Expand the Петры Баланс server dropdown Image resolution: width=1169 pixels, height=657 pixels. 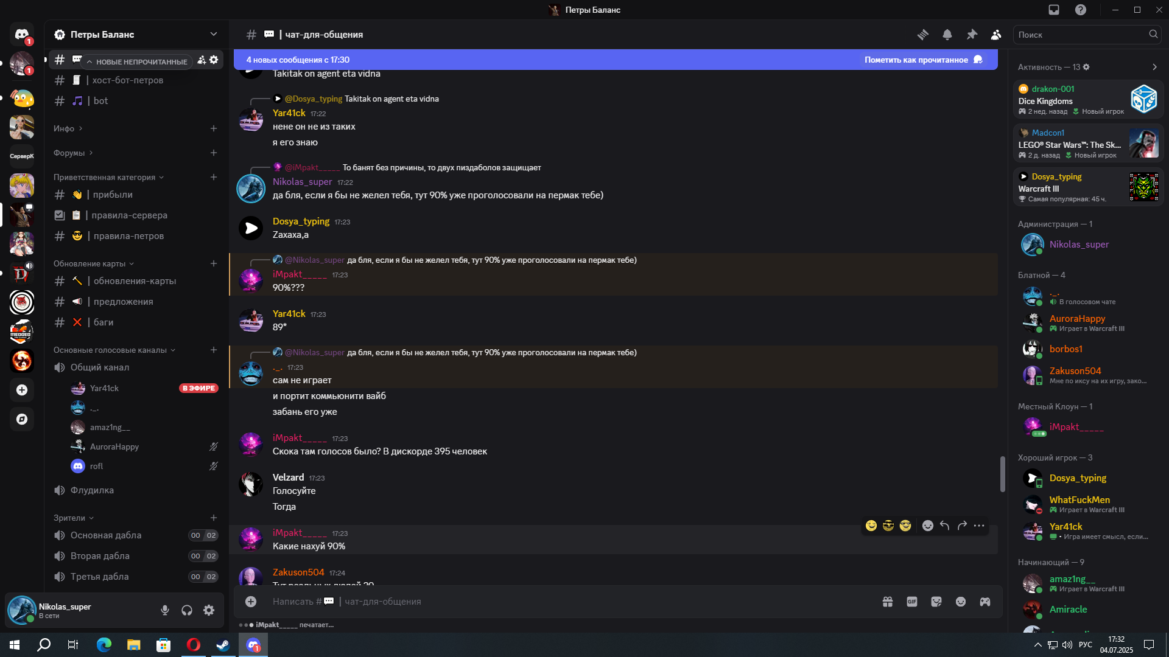point(214,34)
